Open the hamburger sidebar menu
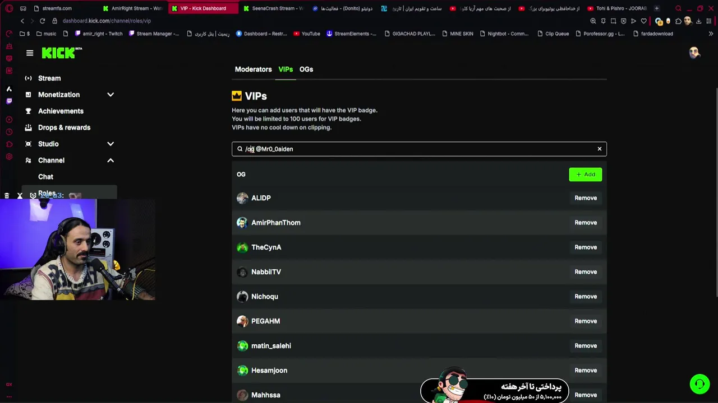 coord(30,53)
